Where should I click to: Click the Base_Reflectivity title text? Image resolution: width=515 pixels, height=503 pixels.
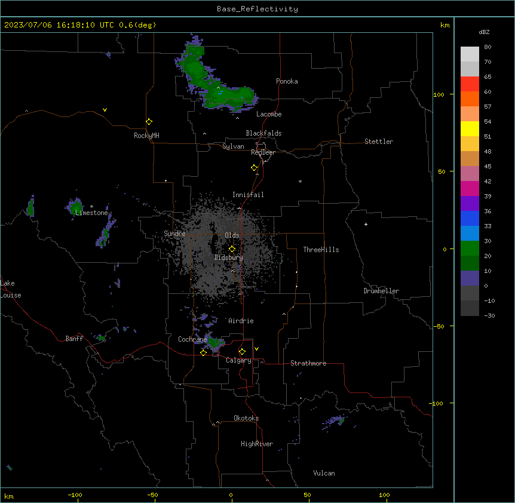257,9
